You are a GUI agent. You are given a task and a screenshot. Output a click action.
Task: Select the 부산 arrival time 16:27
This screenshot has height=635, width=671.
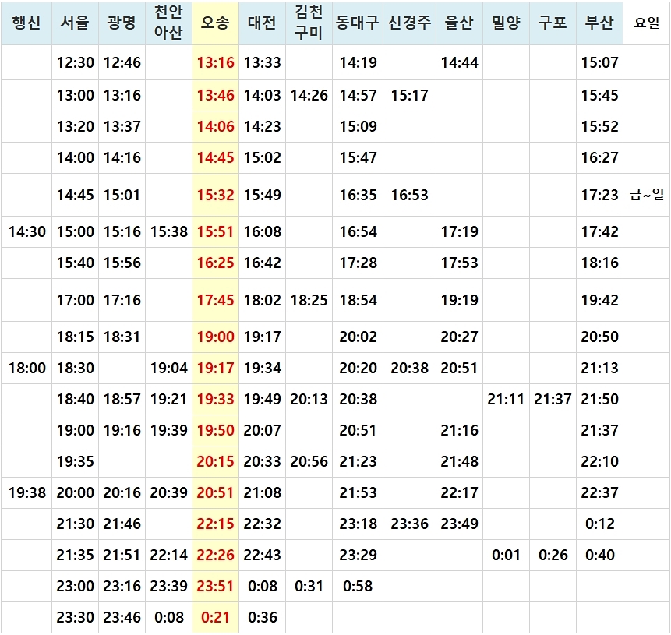(599, 157)
